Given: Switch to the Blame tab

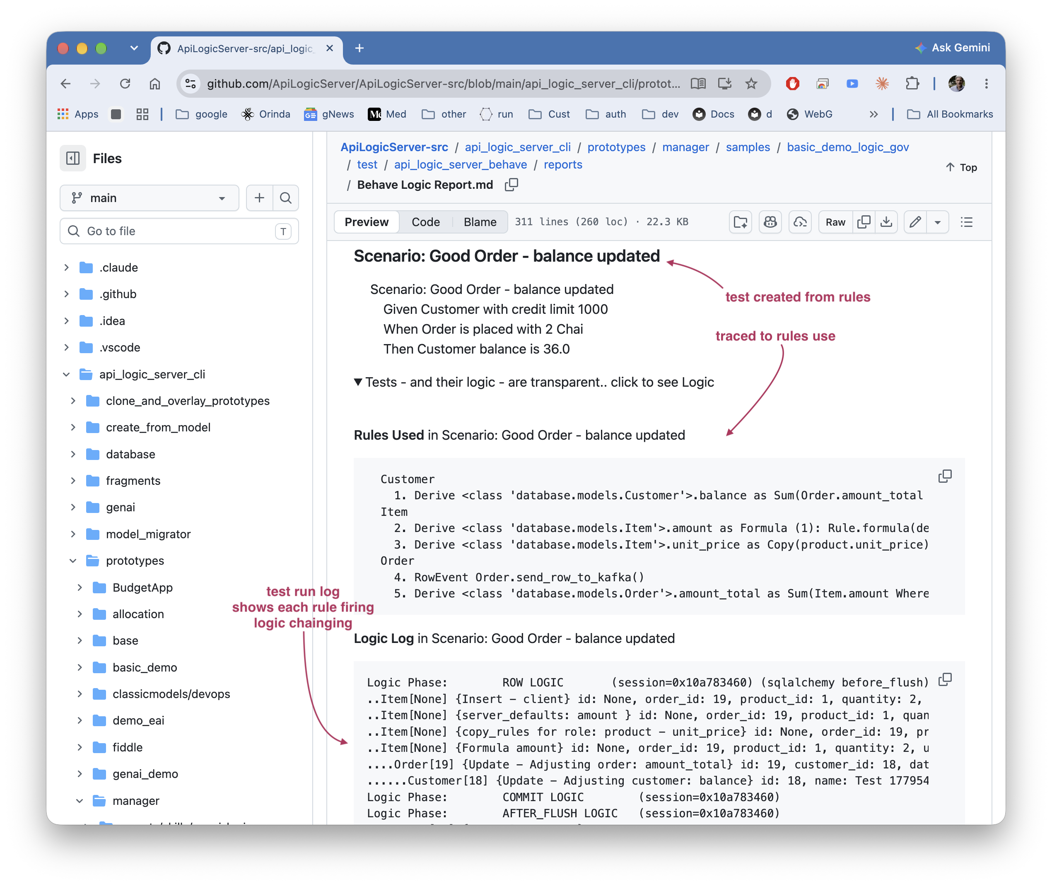Looking at the screenshot, I should pos(480,222).
